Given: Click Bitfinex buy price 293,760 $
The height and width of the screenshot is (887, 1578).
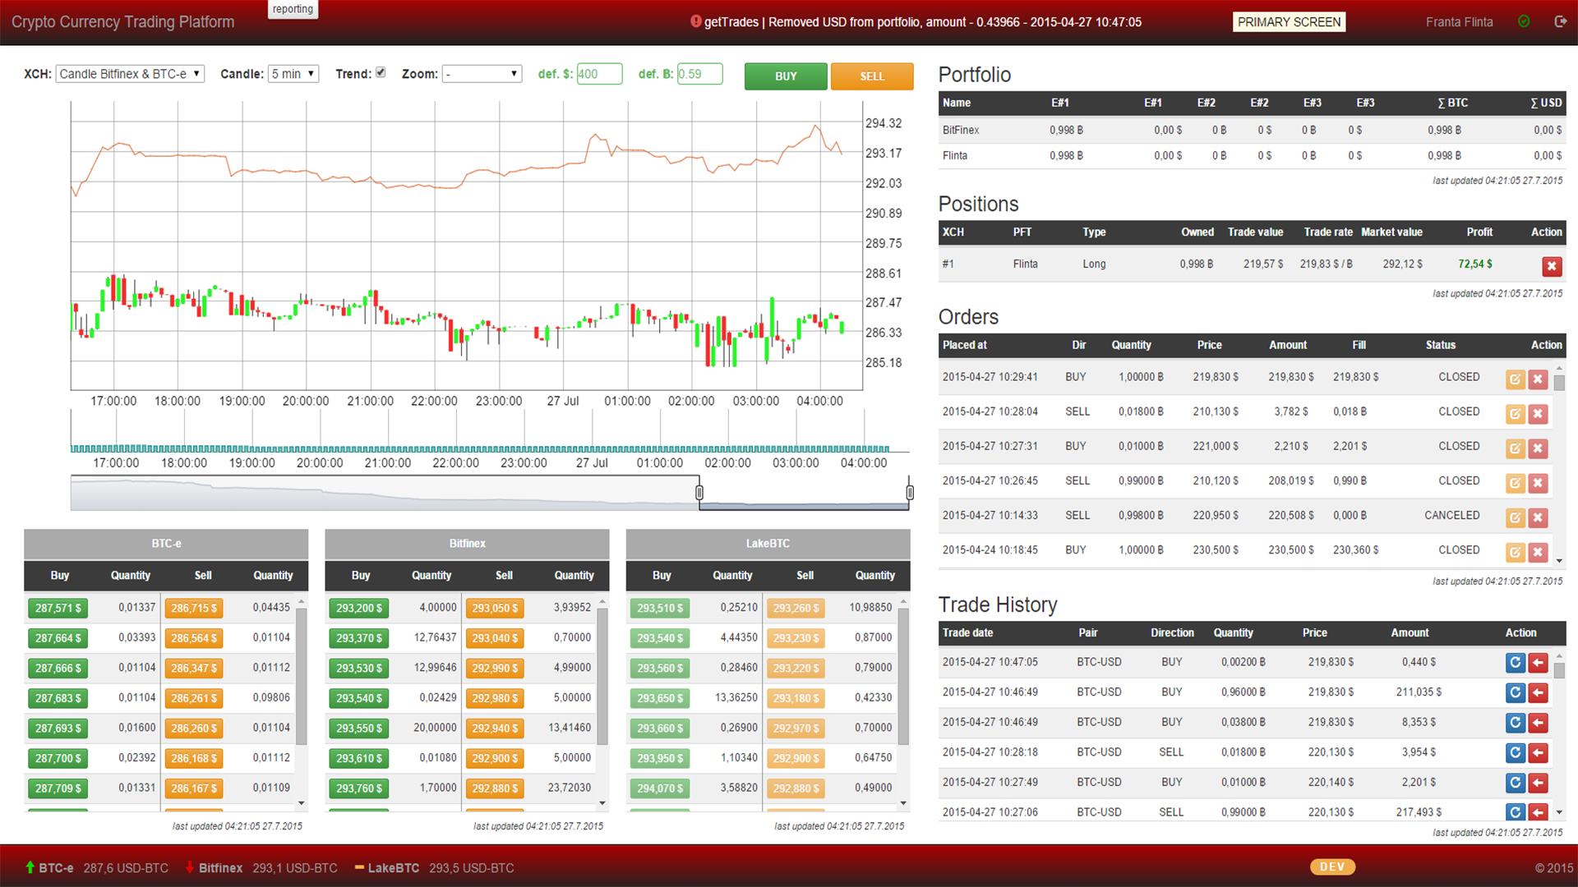Looking at the screenshot, I should (x=359, y=788).
